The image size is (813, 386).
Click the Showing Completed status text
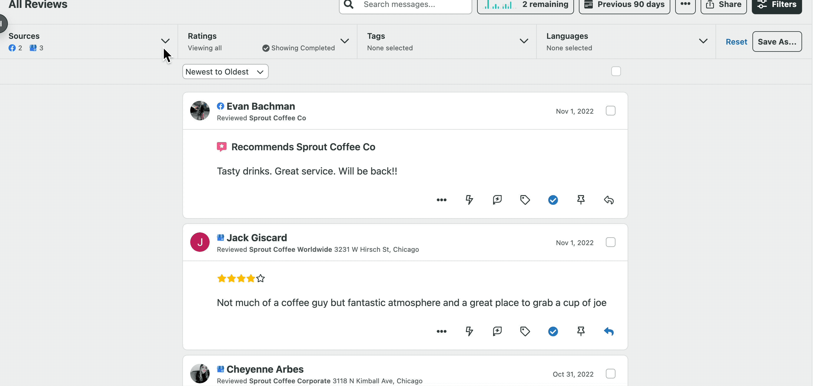point(303,48)
